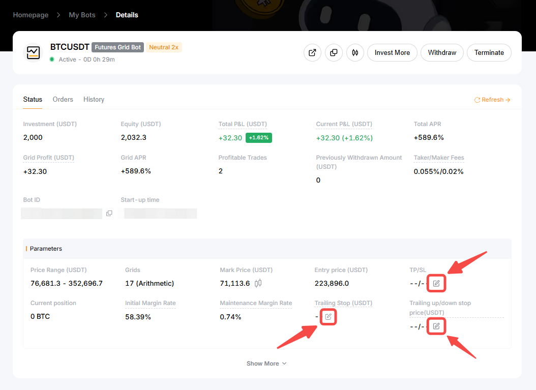The image size is (536, 390).
Task: Edit the TP/SL setting
Action: (x=436, y=283)
